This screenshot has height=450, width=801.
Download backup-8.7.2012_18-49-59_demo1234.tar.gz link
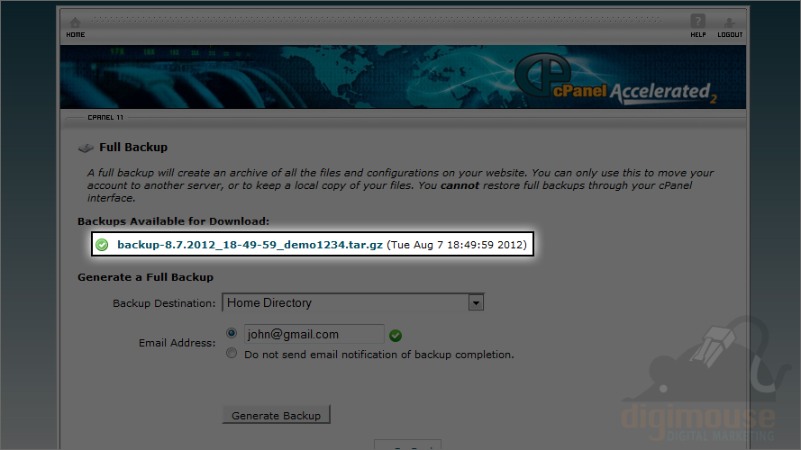tap(250, 245)
